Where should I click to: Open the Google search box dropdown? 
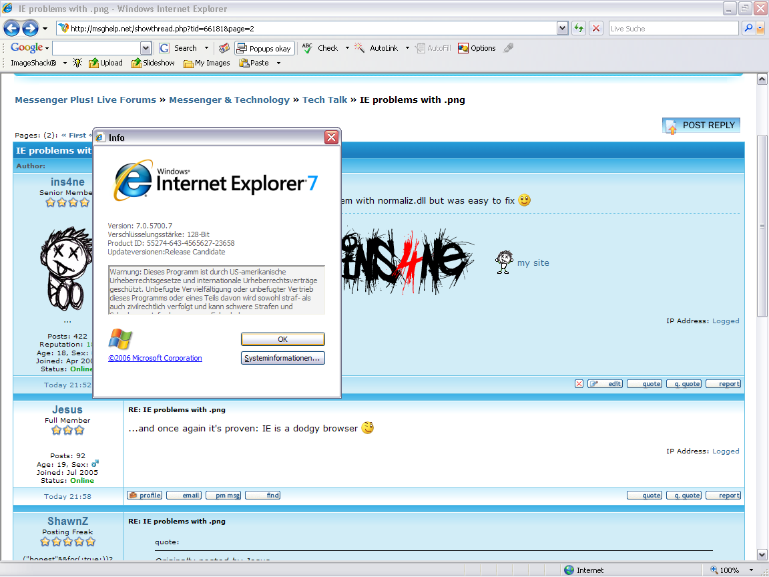pyautogui.click(x=146, y=48)
